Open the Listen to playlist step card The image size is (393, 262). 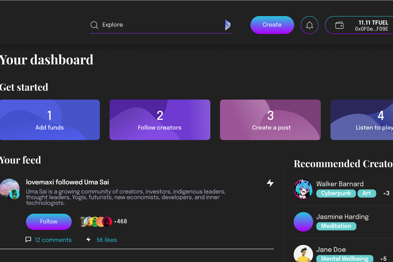click(362, 120)
